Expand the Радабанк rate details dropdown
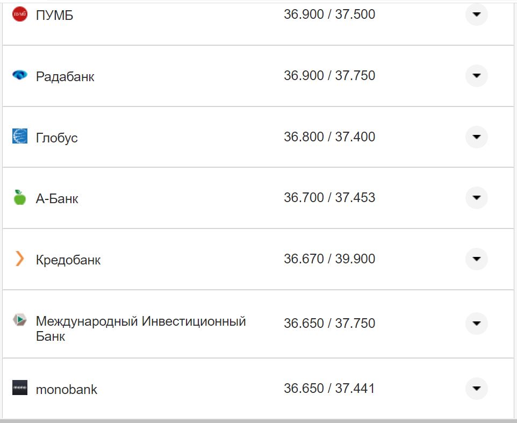 coord(476,76)
